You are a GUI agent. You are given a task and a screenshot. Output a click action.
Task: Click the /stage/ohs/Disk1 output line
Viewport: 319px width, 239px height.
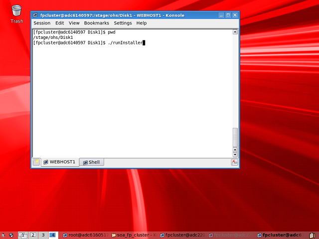(x=53, y=37)
